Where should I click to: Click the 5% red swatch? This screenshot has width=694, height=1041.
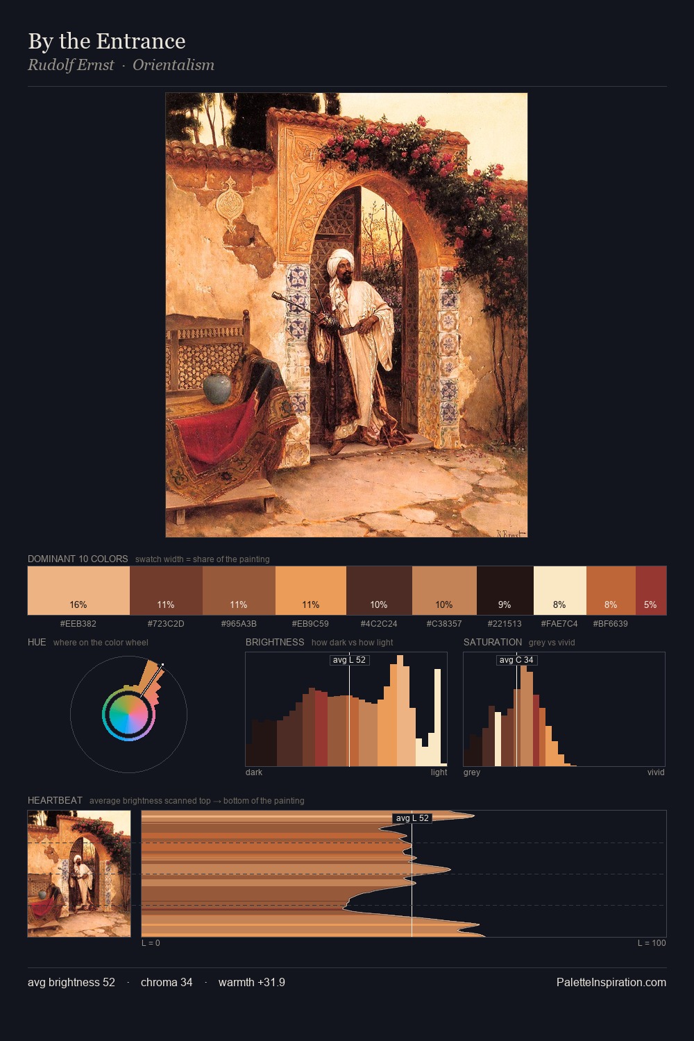651,591
